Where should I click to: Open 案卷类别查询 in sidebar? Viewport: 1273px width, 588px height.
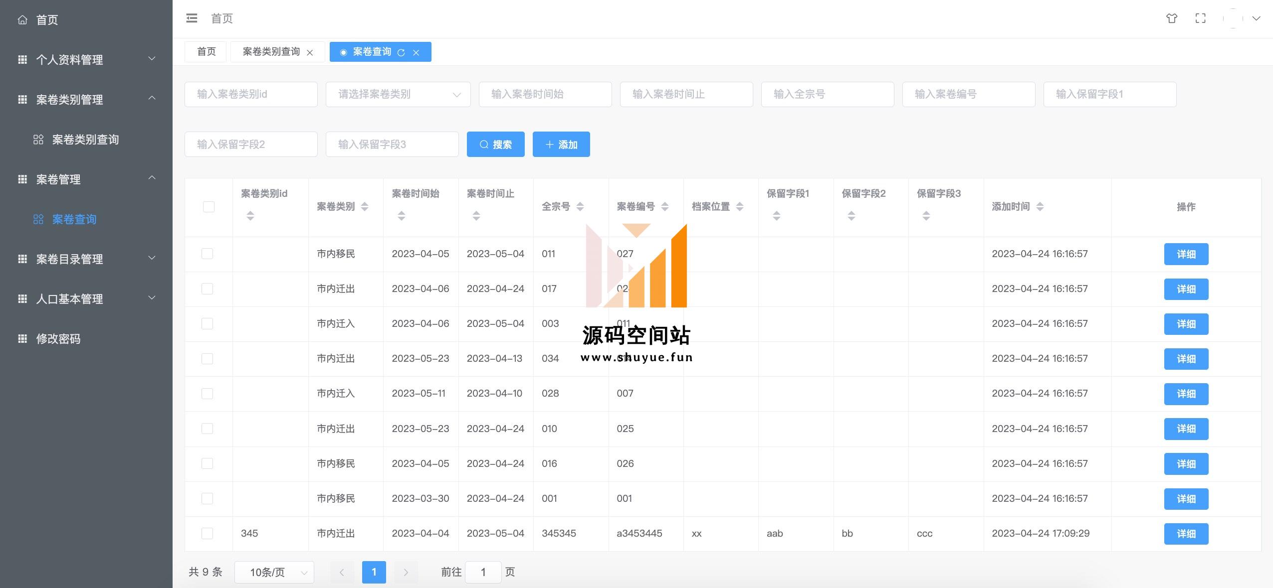coord(85,140)
